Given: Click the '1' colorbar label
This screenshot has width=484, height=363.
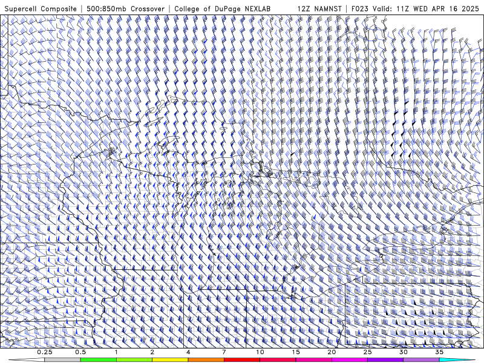Looking at the screenshot, I should pos(116,352).
